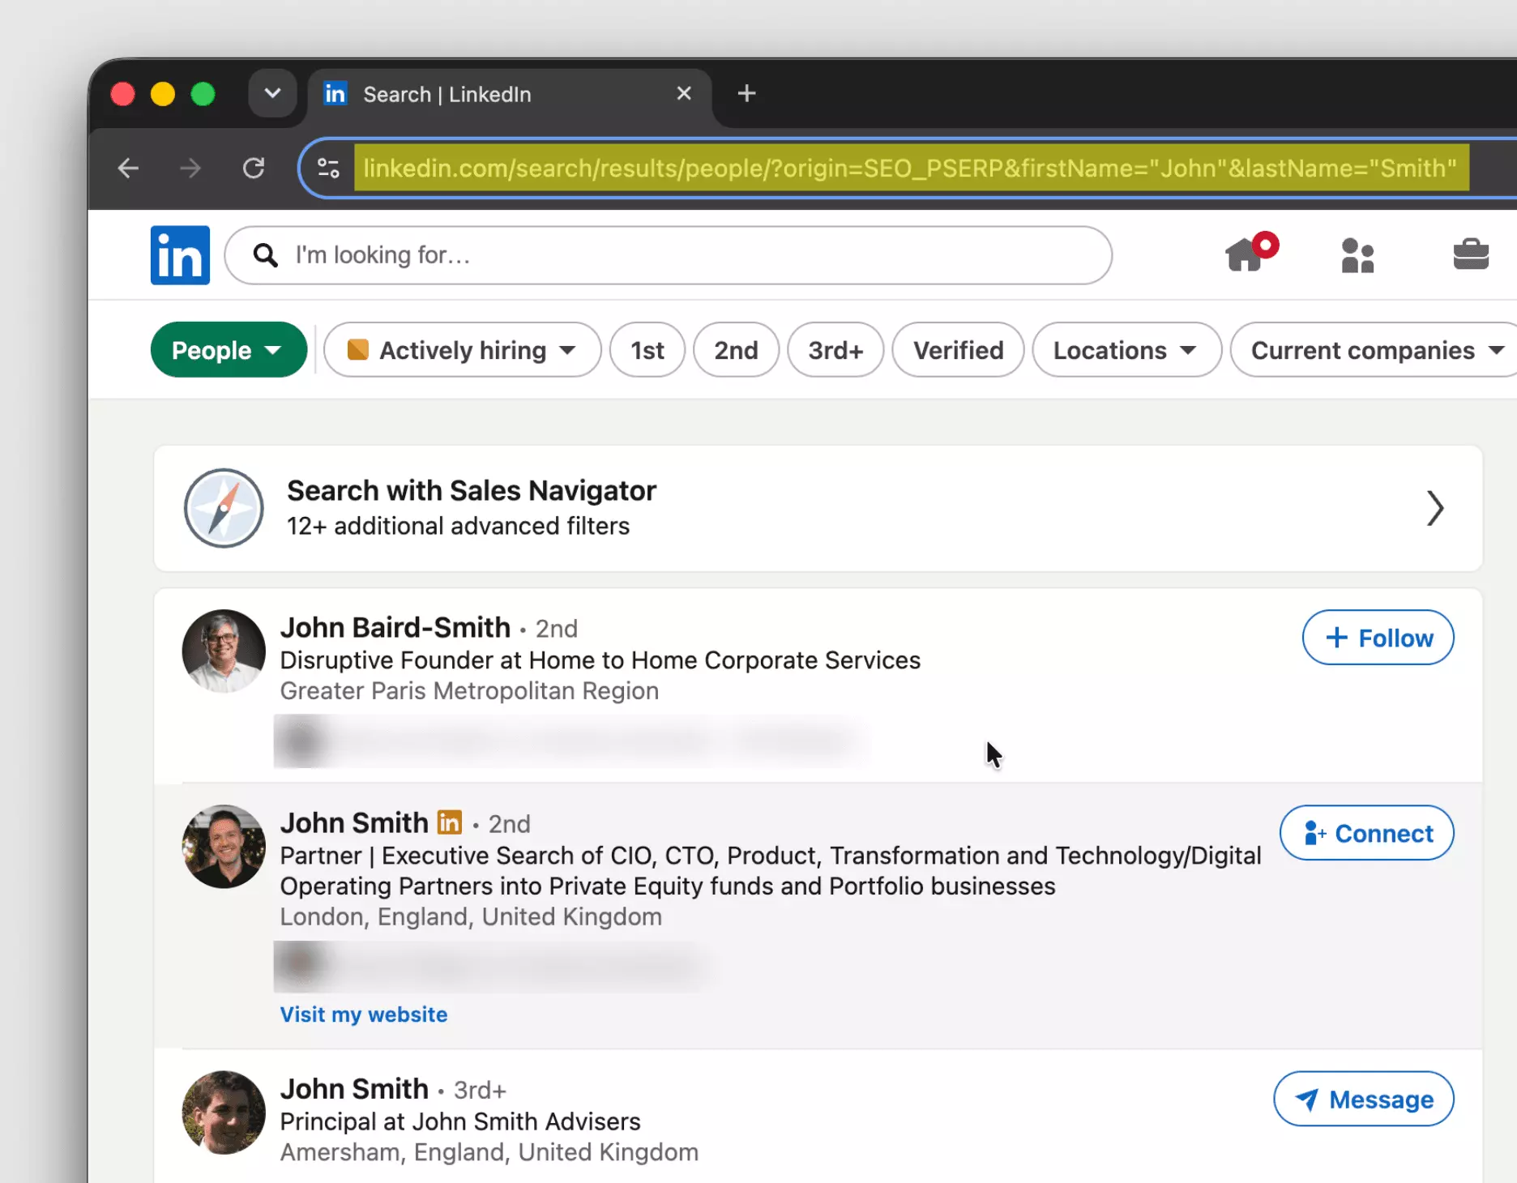Click 'Amersham, England, United Kingdom' text
Image resolution: width=1517 pixels, height=1183 pixels.
pos(489,1152)
